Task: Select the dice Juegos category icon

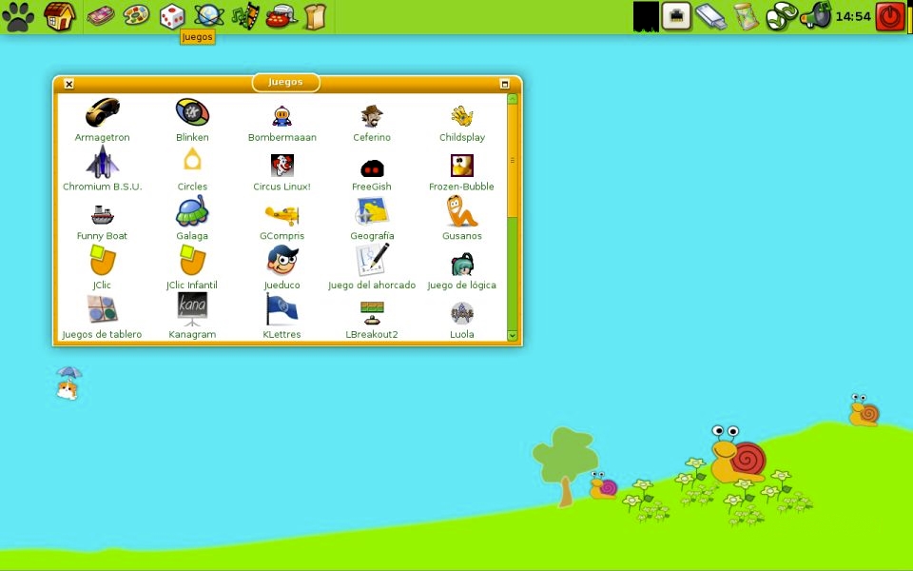Action: click(x=172, y=16)
